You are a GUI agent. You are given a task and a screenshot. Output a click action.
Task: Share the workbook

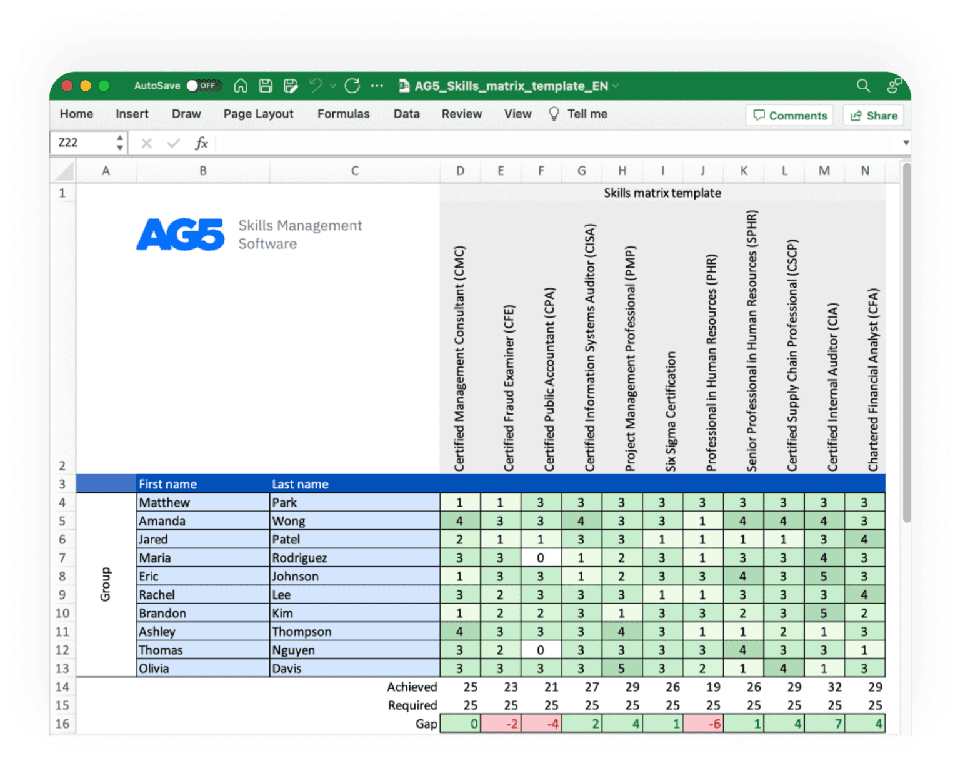point(873,116)
